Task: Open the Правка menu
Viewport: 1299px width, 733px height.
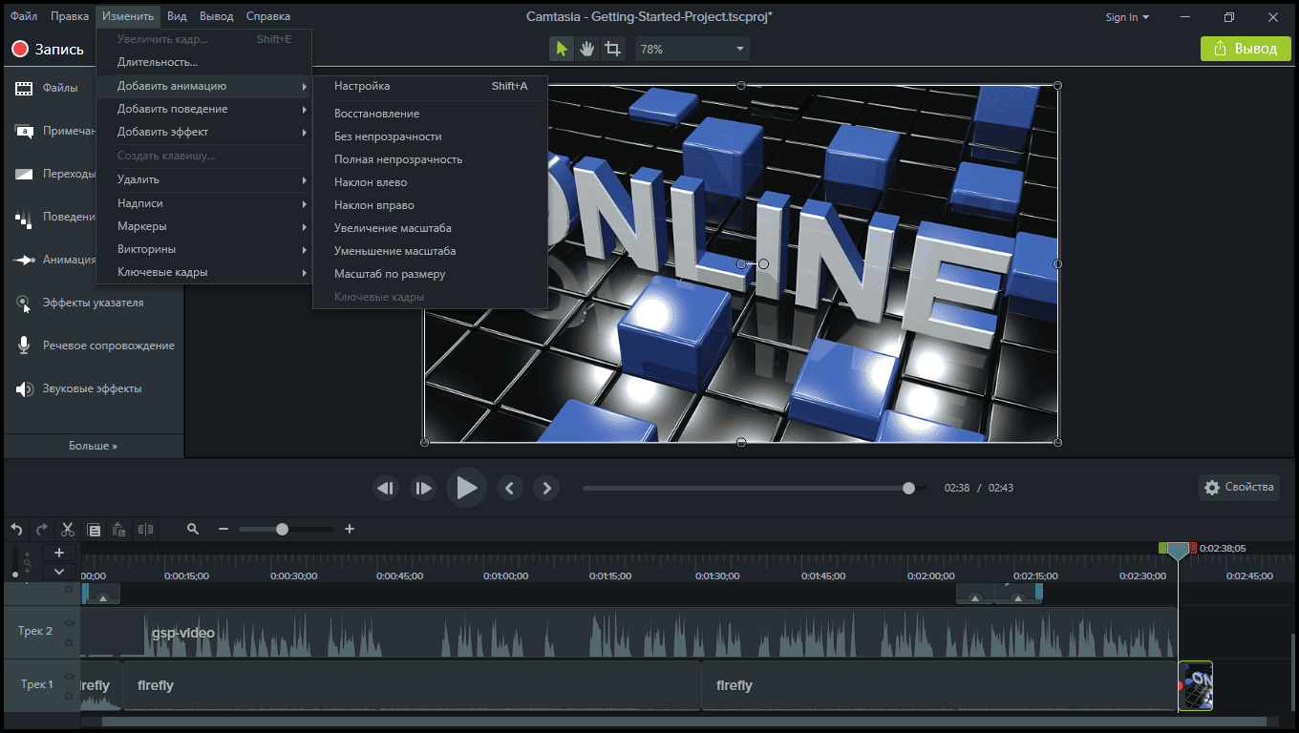Action: coord(70,16)
